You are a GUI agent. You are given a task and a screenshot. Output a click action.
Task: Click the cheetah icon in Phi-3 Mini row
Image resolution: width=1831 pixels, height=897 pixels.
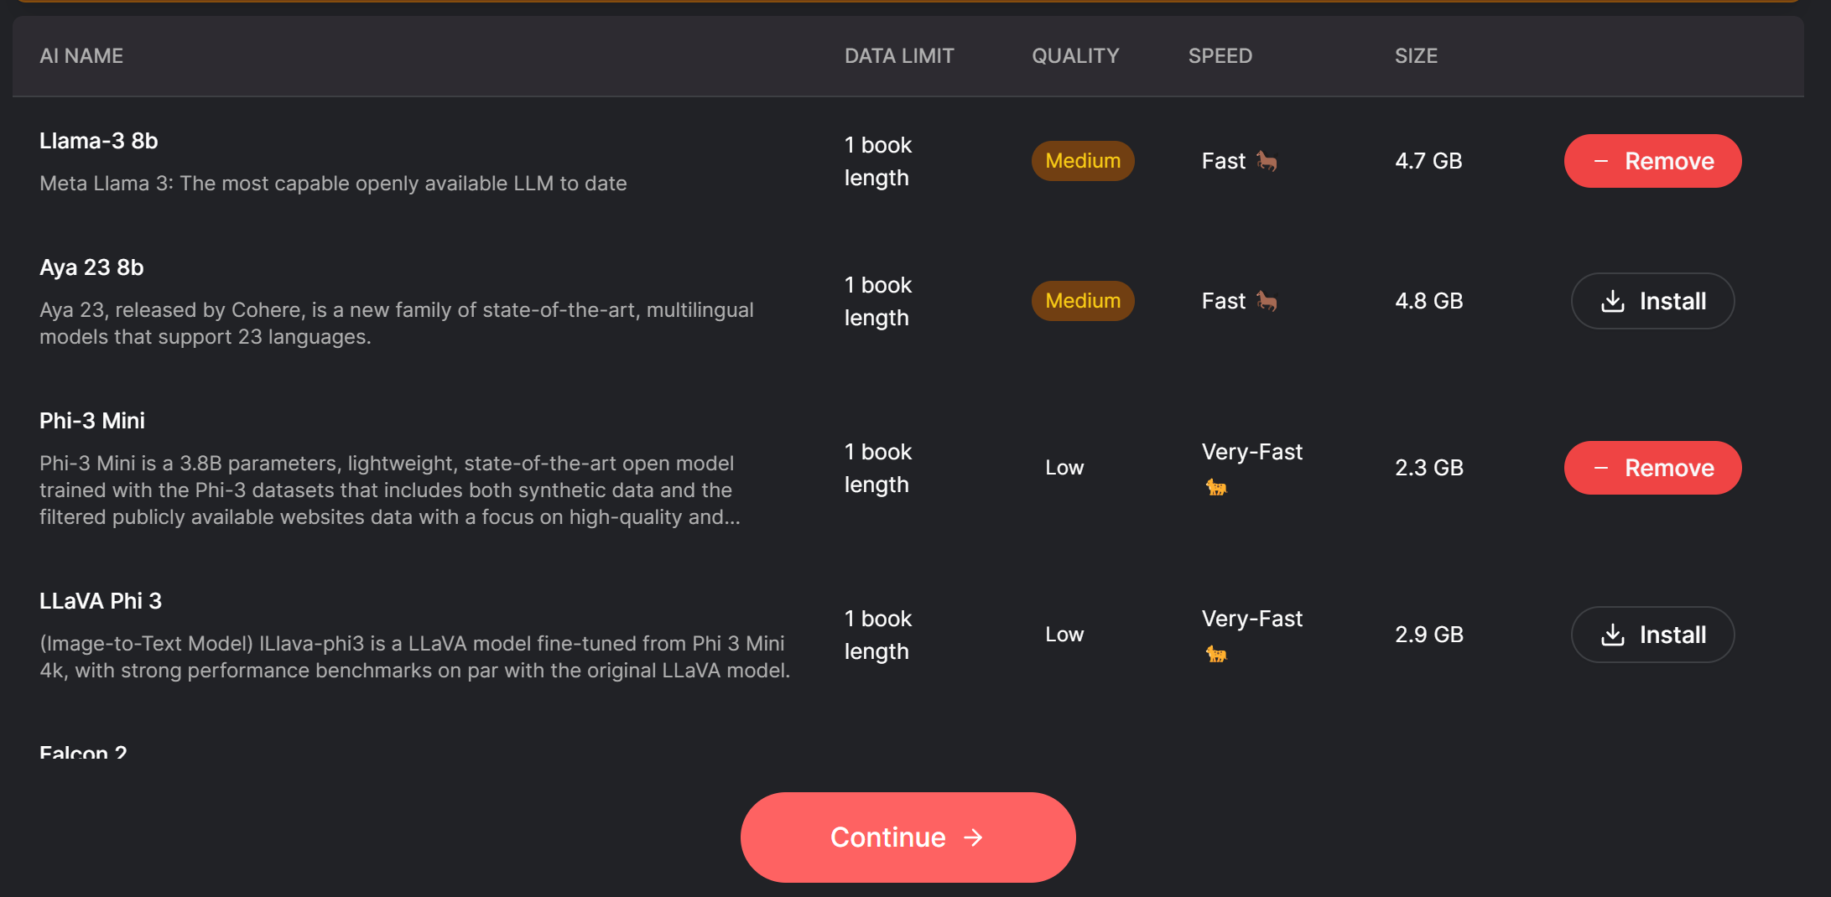1216,487
